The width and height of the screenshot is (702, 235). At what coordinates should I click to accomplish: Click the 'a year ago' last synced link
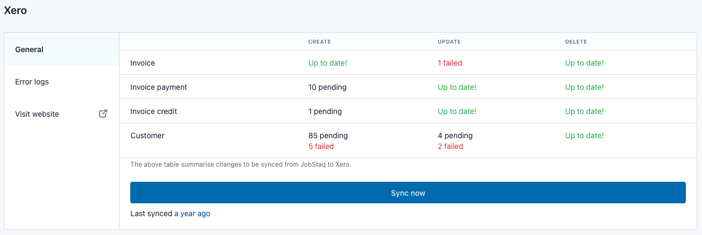pyautogui.click(x=192, y=213)
